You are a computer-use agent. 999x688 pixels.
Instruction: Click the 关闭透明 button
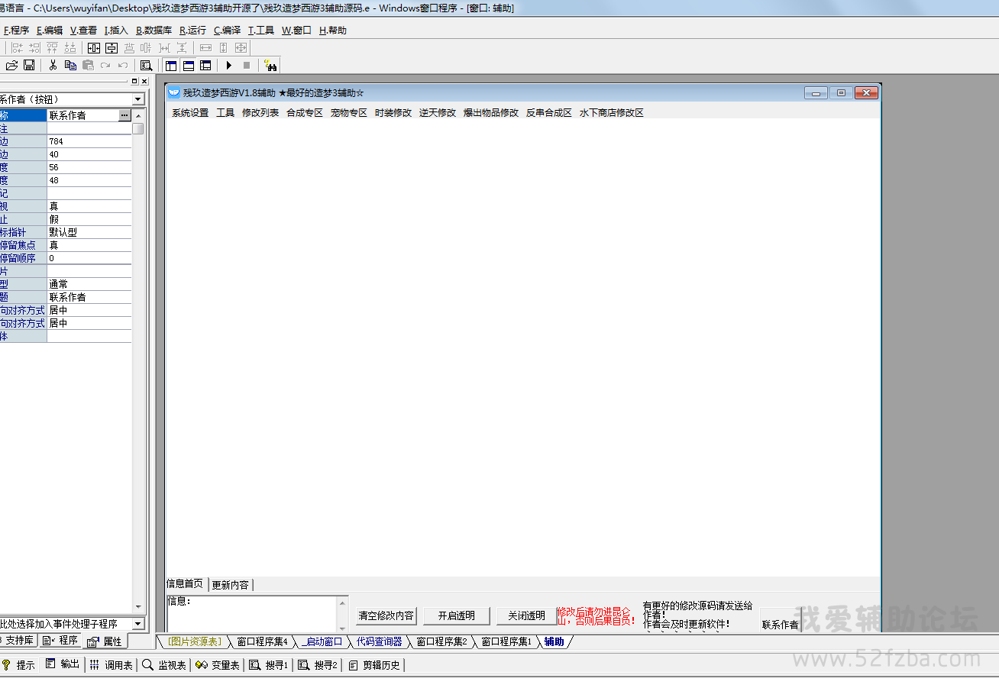coord(527,615)
